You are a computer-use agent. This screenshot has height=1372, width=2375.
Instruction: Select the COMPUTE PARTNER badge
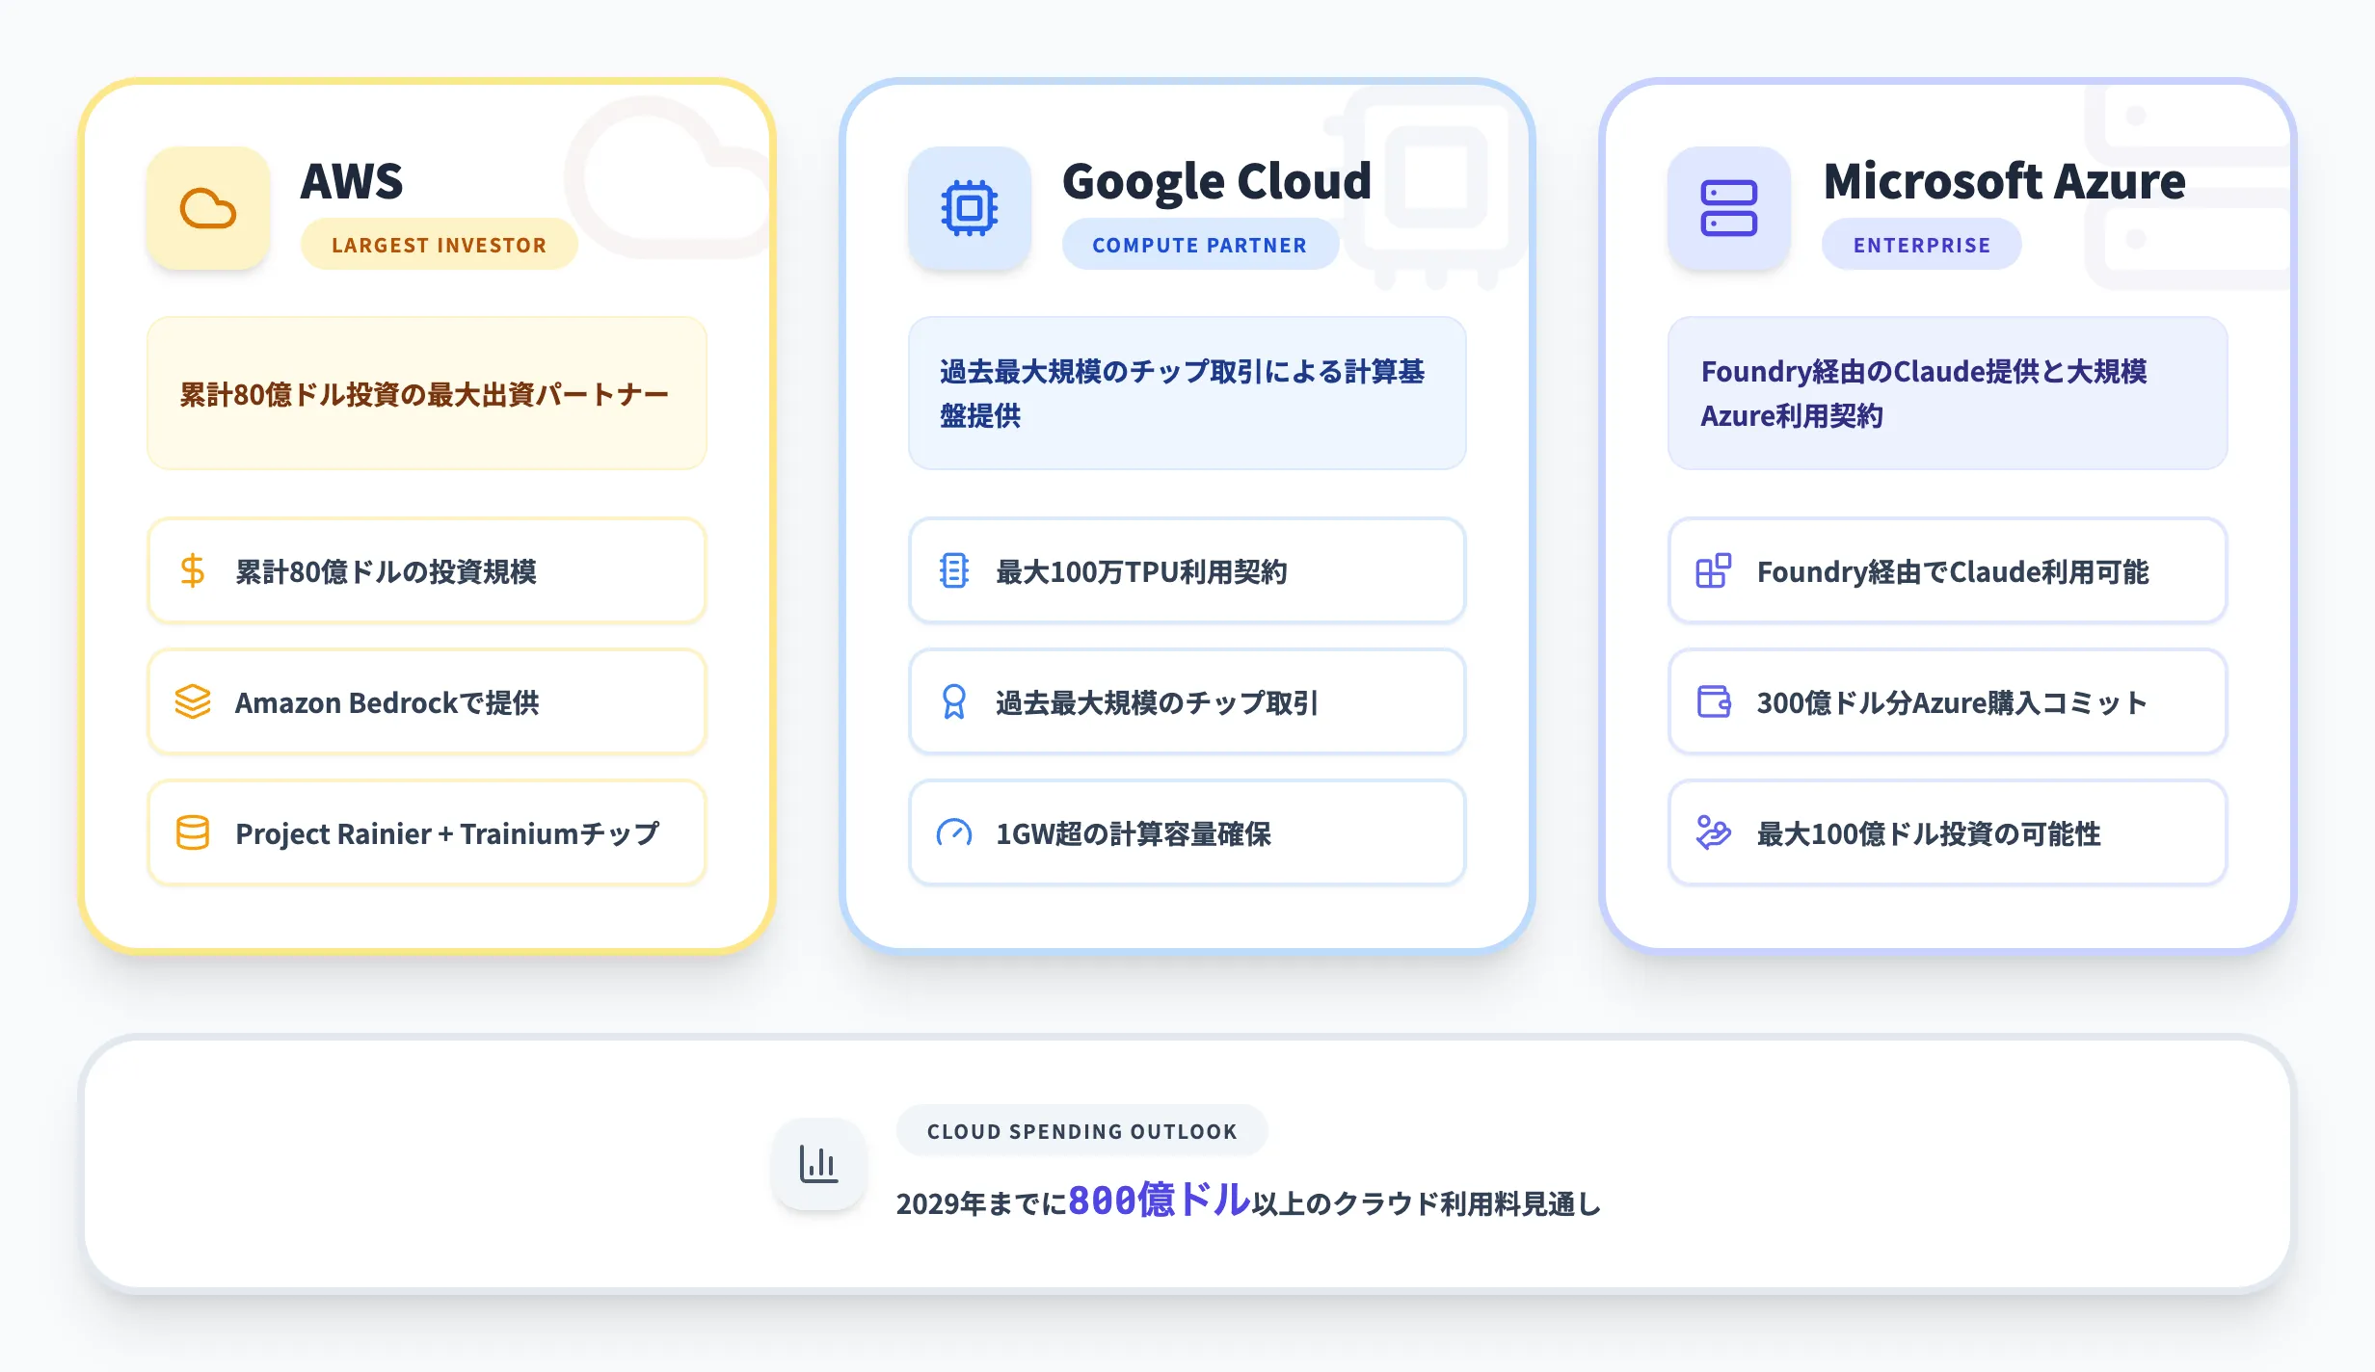coord(1199,245)
